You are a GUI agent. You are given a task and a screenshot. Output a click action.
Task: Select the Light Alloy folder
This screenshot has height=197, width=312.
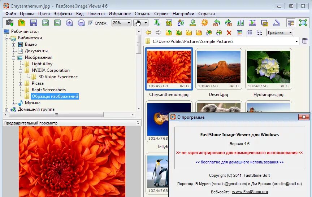42,64
